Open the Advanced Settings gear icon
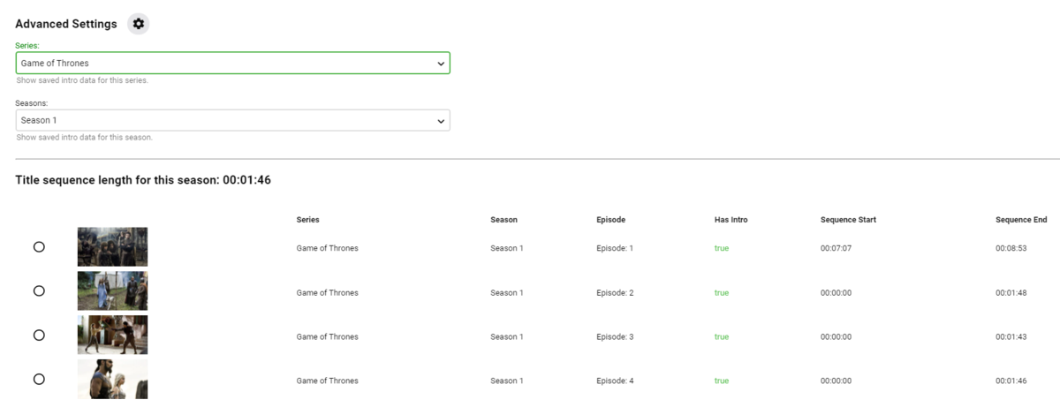The height and width of the screenshot is (407, 1060). pyautogui.click(x=138, y=24)
